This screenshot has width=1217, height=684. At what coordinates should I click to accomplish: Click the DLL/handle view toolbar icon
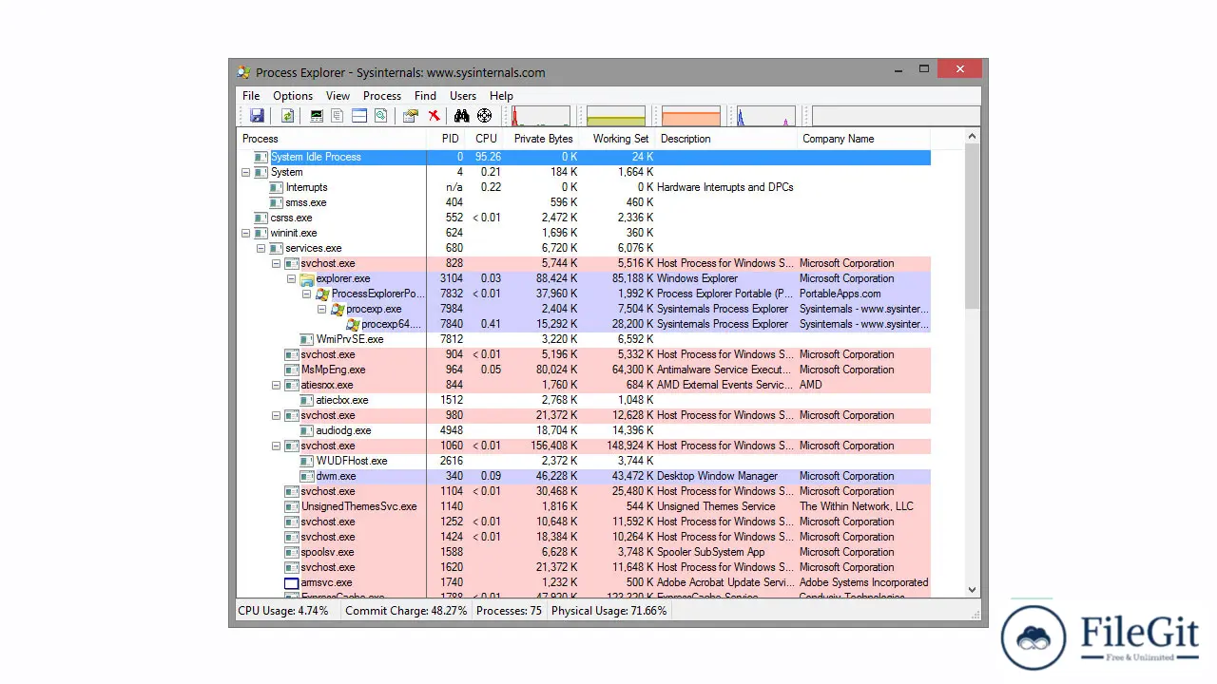pos(380,116)
